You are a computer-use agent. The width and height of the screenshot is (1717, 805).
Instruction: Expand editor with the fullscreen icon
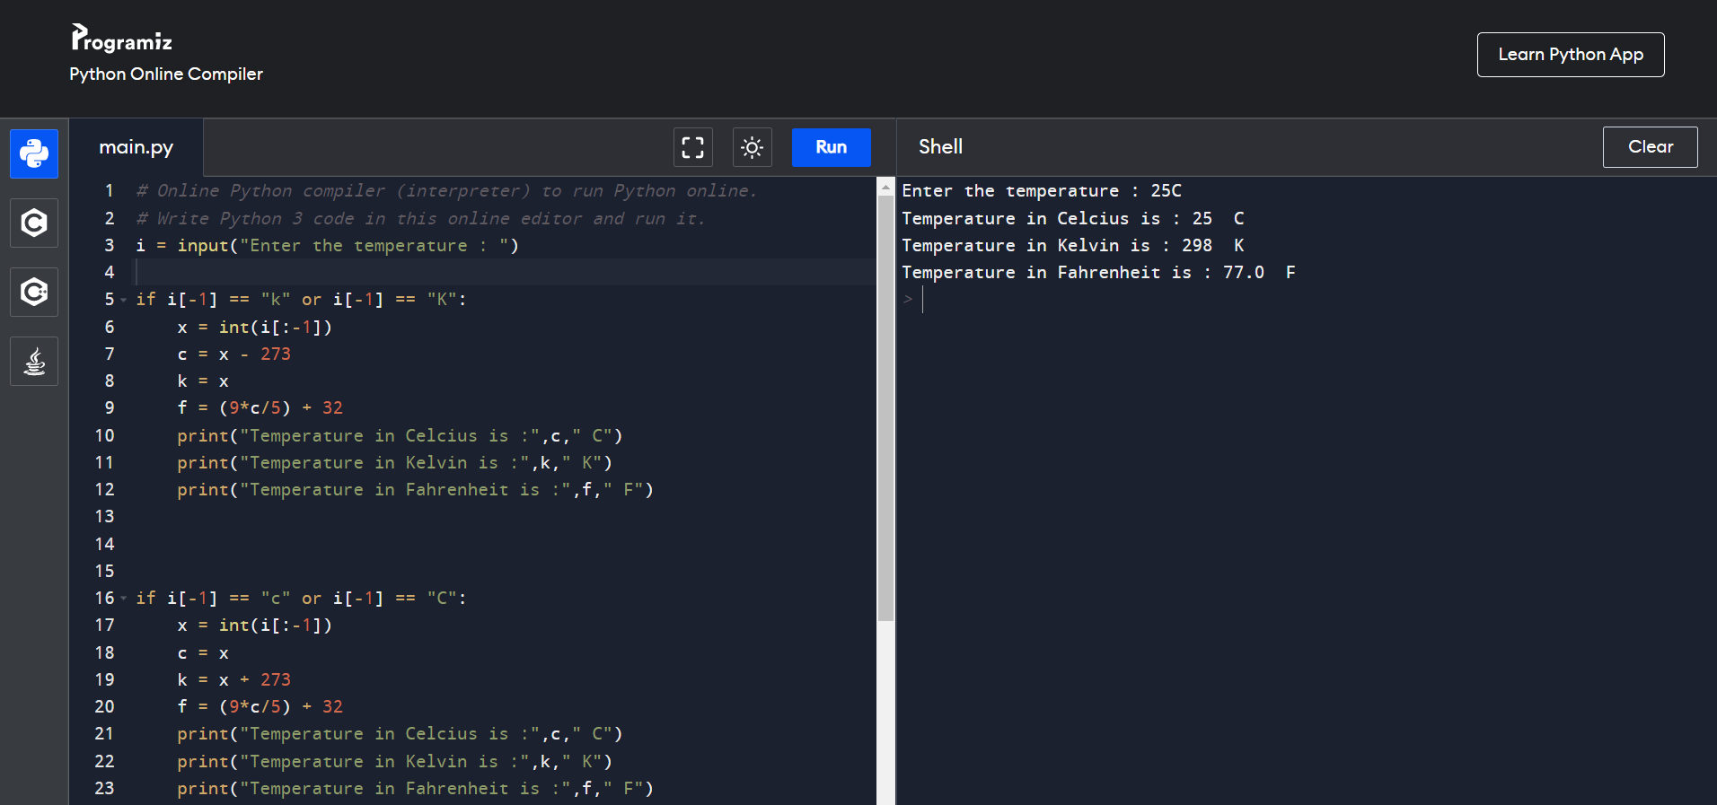point(692,147)
